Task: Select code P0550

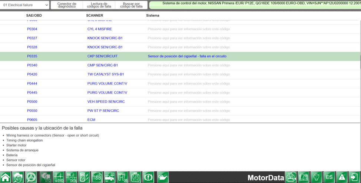Action: coord(32,110)
